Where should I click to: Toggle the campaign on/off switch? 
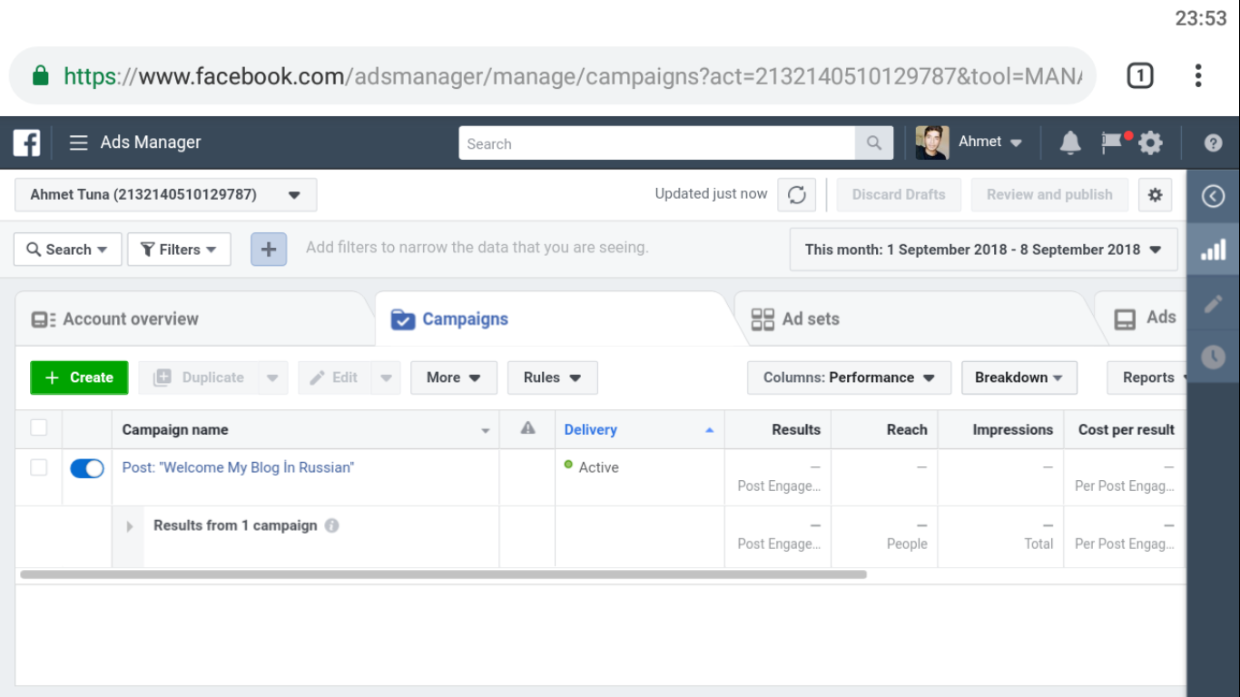point(87,468)
